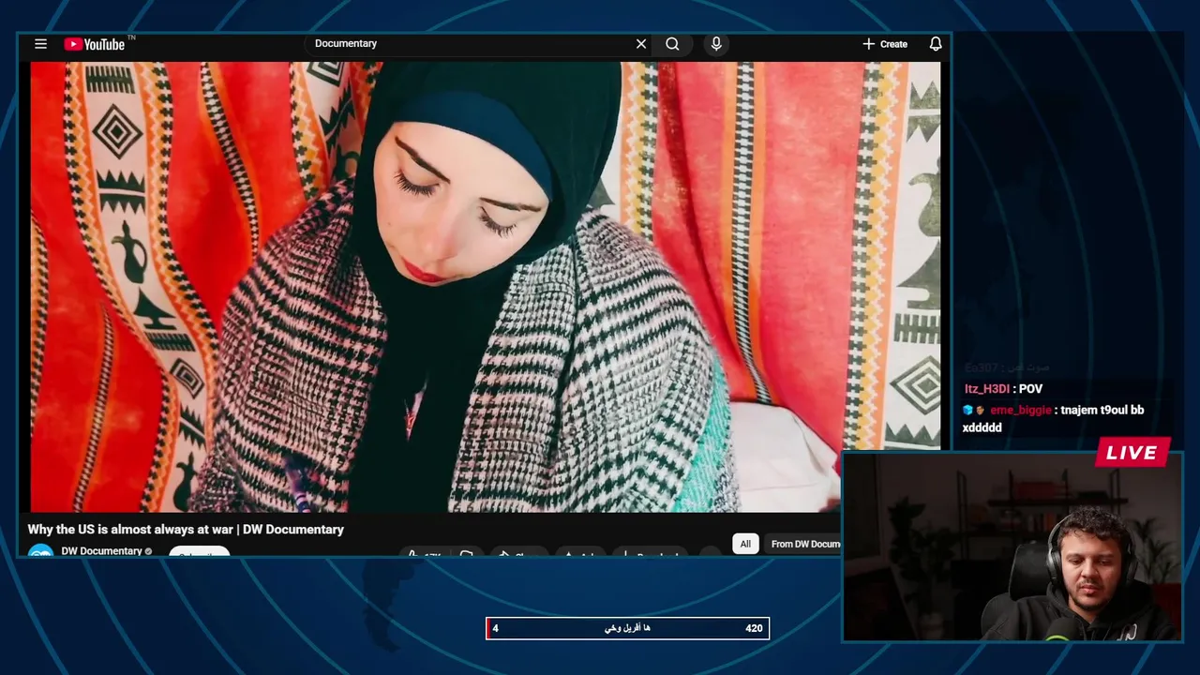Open the YouTube hamburger guide menu
Screen dimensions: 1200x675
coord(40,44)
